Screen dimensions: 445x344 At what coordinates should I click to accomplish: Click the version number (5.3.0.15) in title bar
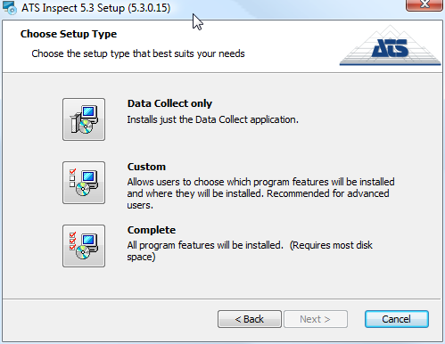149,8
